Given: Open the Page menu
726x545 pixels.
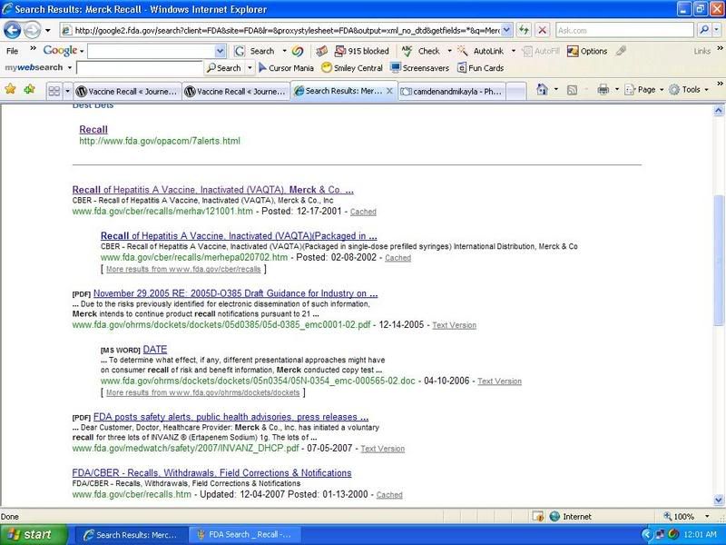Looking at the screenshot, I should (x=643, y=89).
